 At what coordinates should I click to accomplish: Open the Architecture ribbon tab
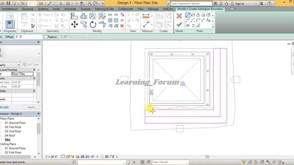coord(10,9)
